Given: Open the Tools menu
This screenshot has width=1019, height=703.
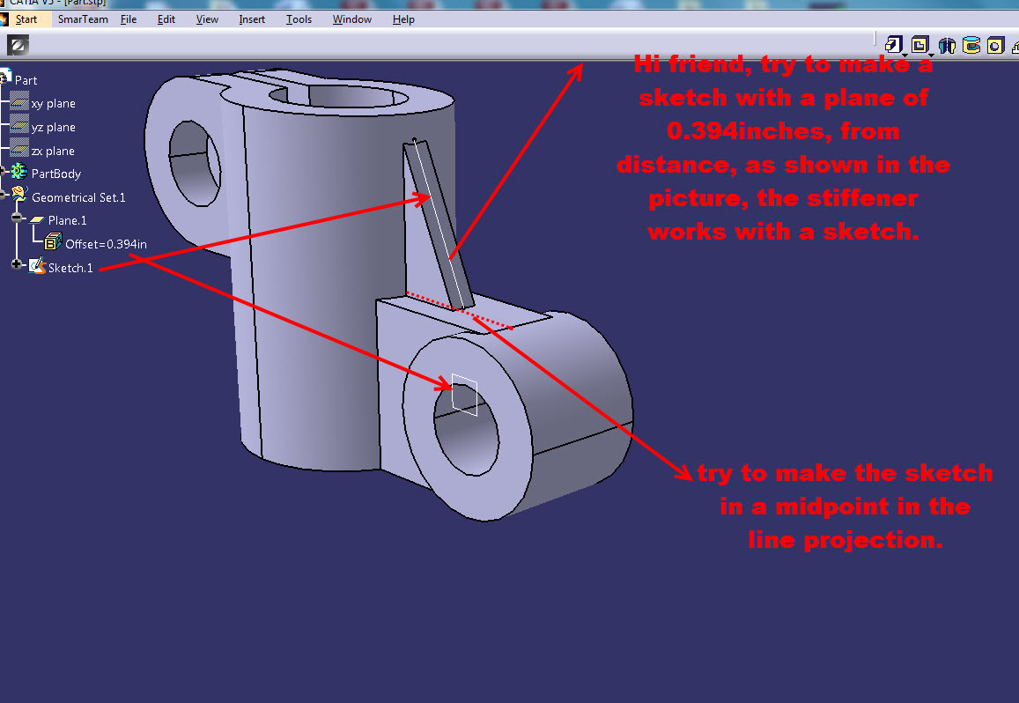Looking at the screenshot, I should click(299, 19).
